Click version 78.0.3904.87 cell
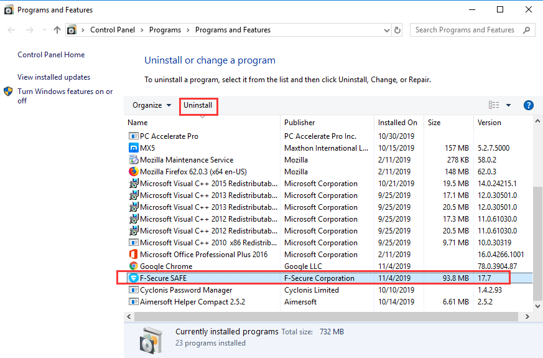543x358 pixels. 498,266
